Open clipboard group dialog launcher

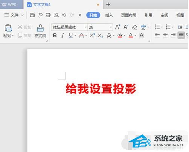(x=47, y=41)
